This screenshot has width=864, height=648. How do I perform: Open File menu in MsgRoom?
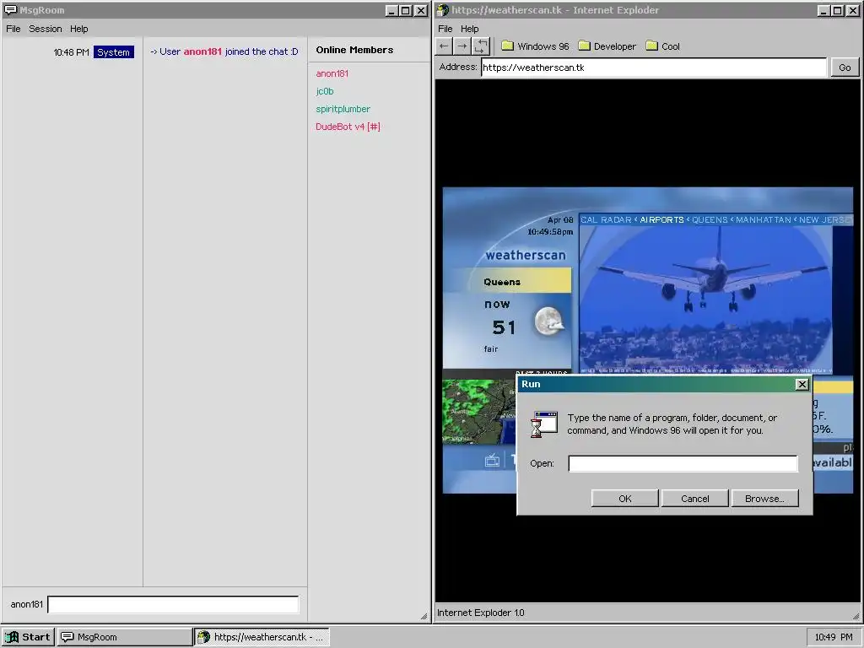(13, 29)
